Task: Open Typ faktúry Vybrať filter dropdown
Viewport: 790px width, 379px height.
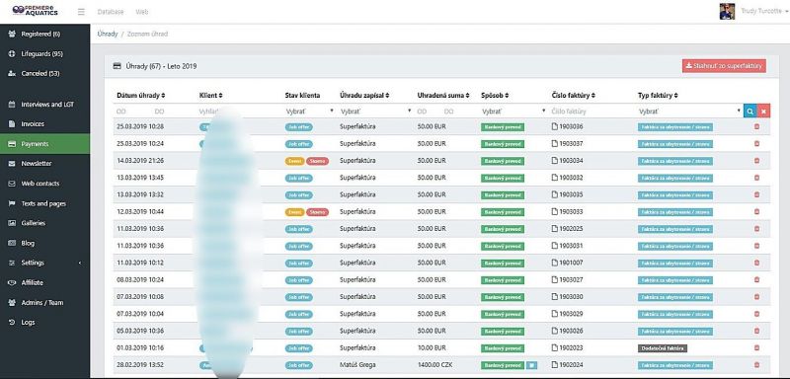Action: (x=689, y=111)
